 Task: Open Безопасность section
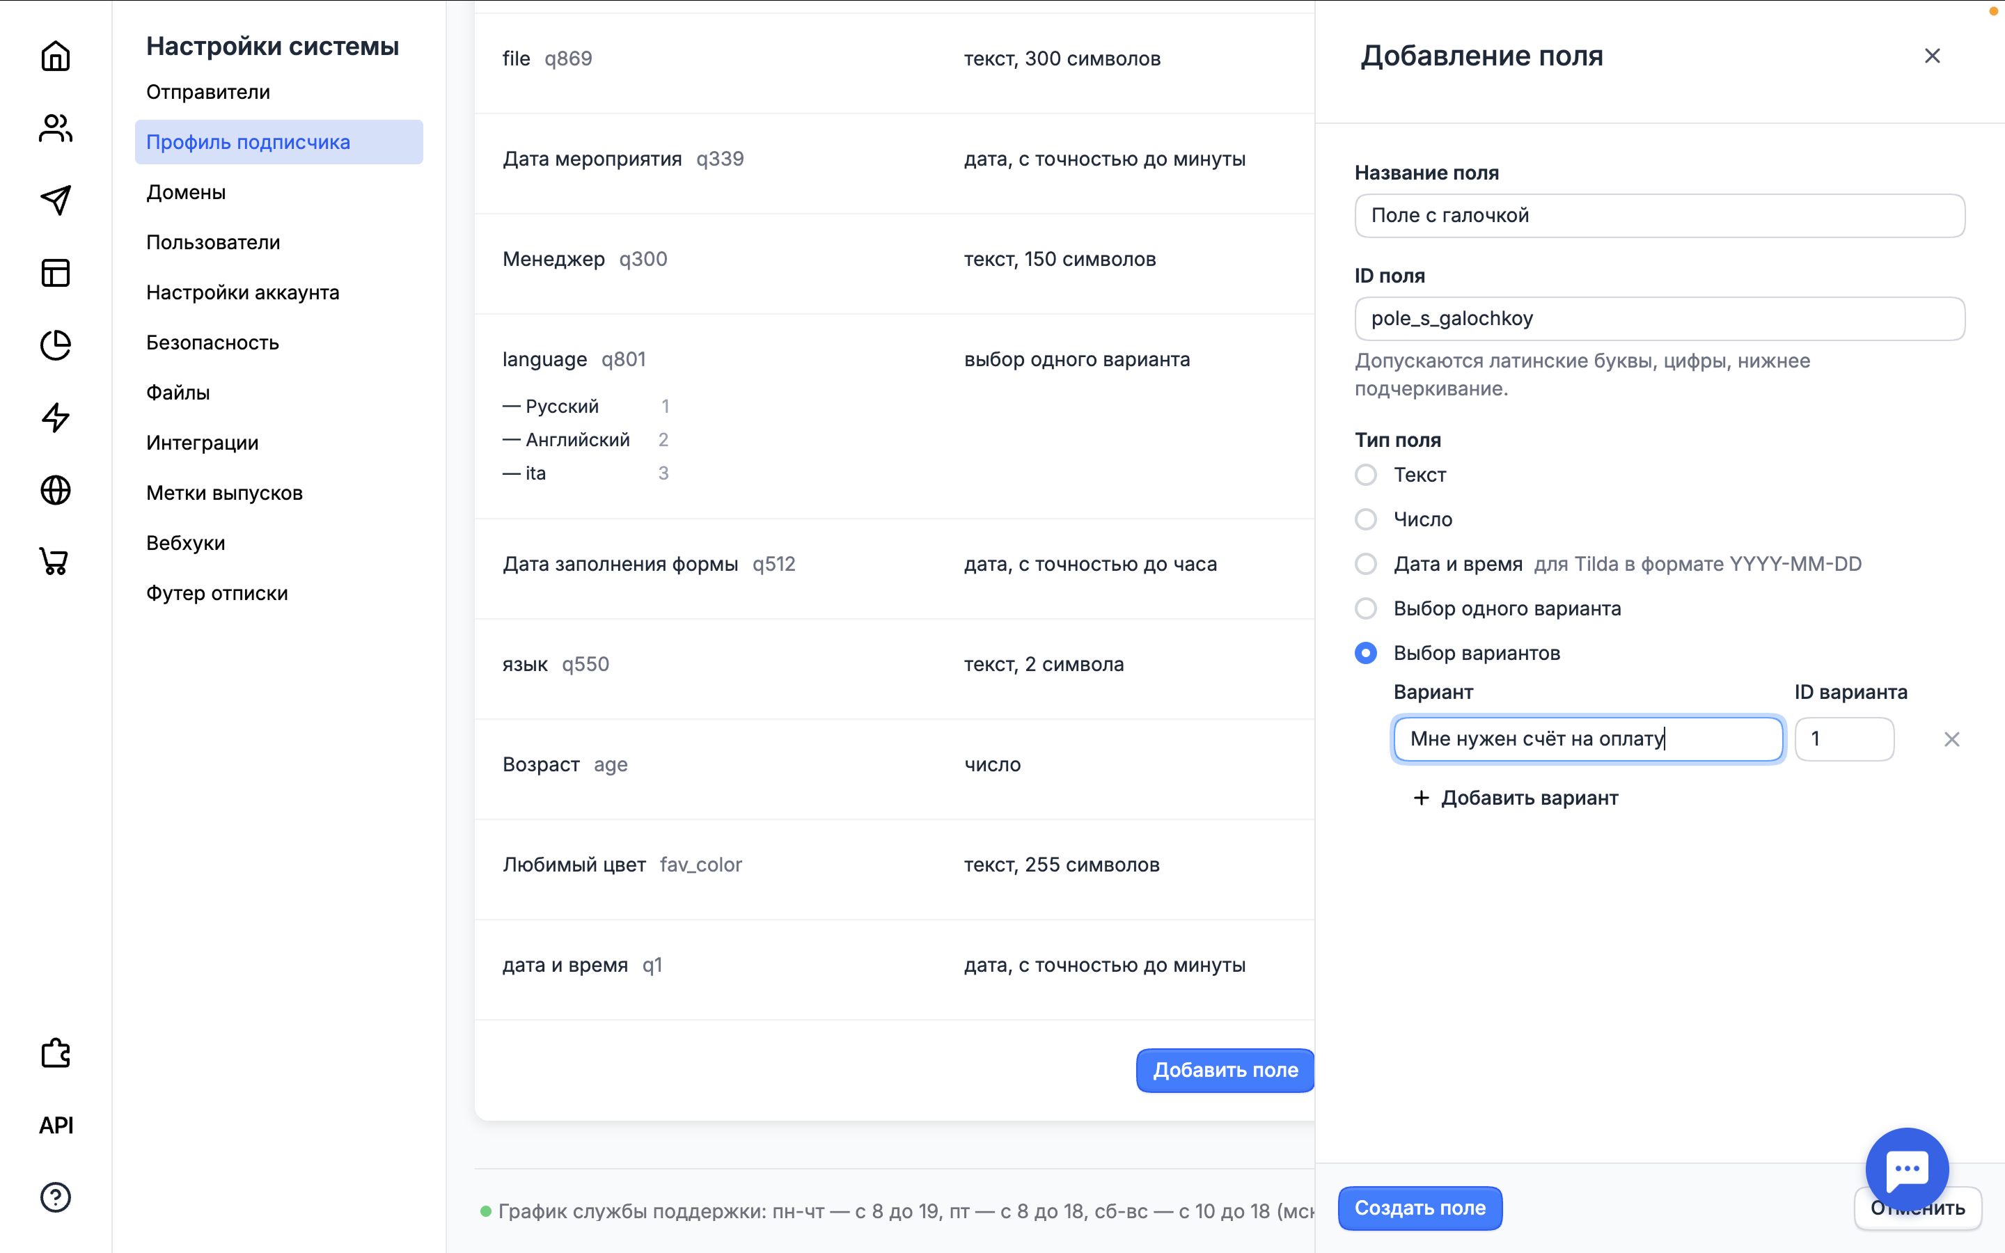(212, 342)
